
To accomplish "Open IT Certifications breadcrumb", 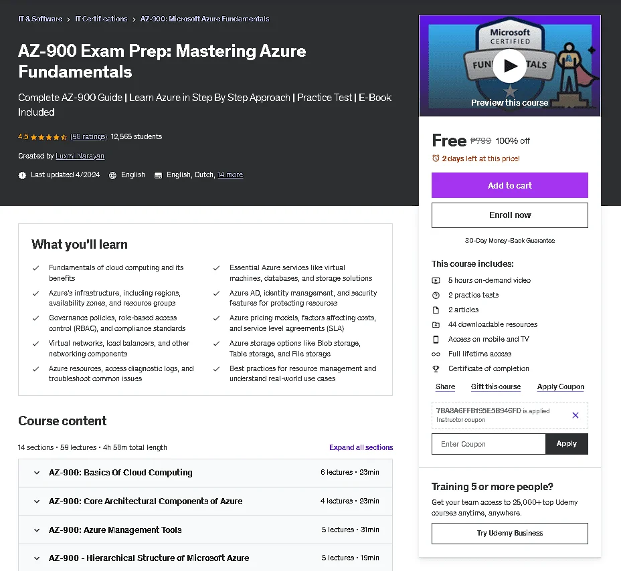I will click(x=101, y=19).
